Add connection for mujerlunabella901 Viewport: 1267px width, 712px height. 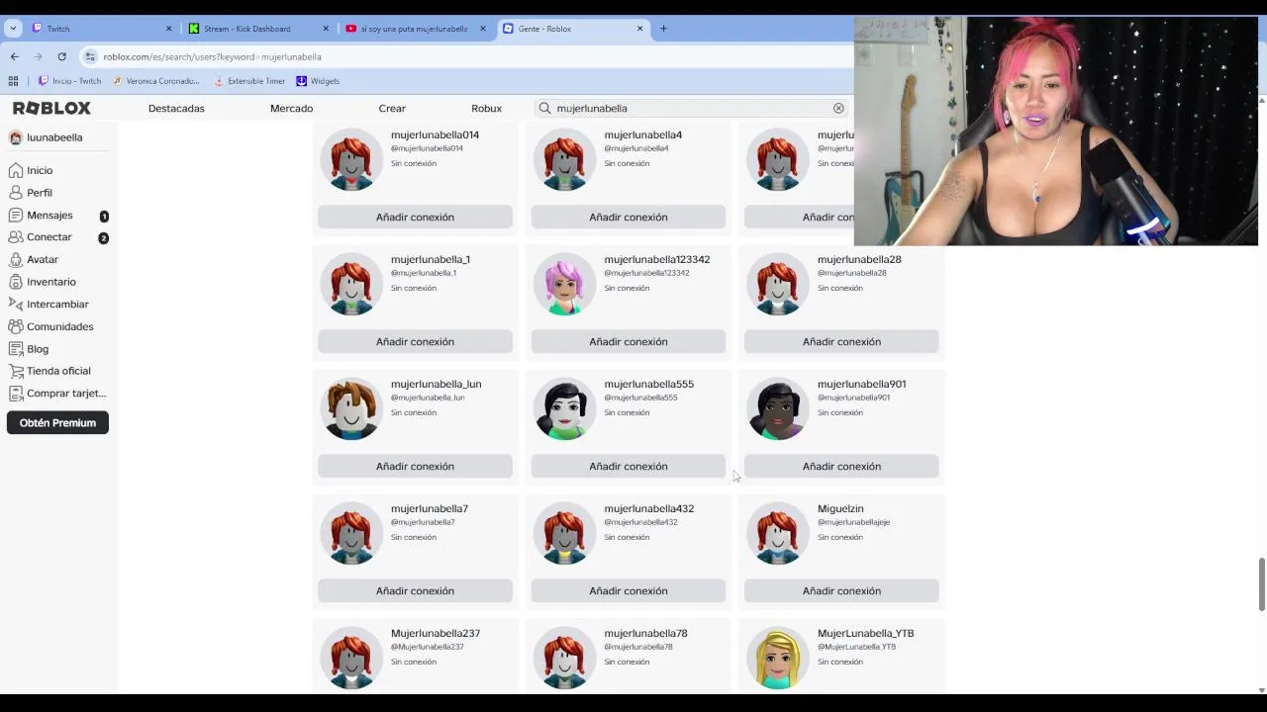tap(841, 466)
